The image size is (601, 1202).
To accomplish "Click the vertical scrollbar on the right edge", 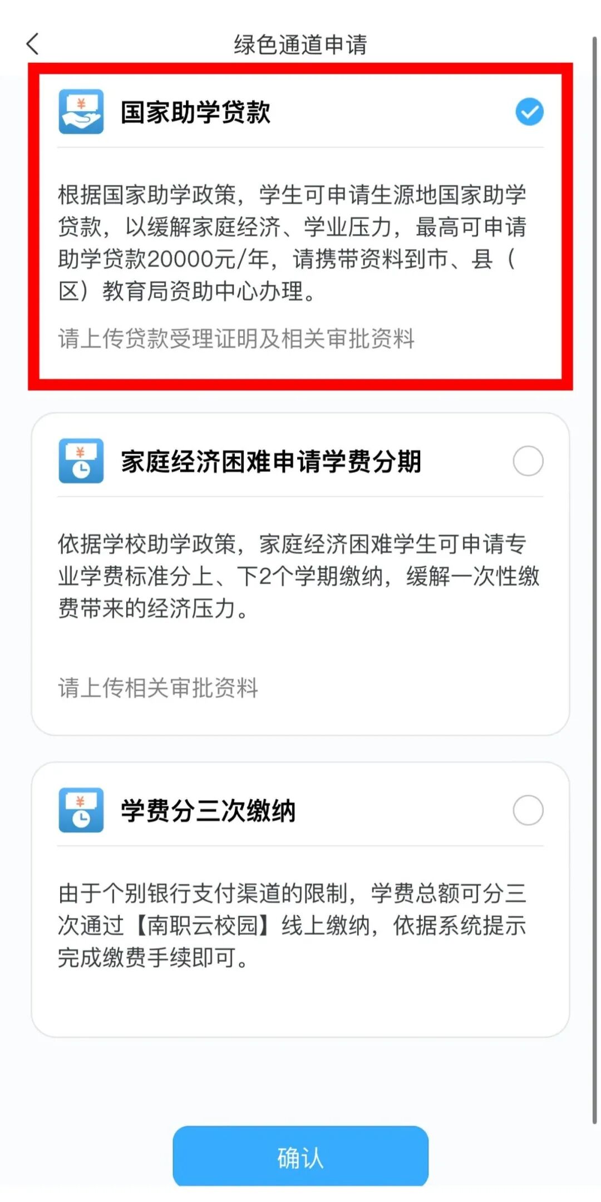I will point(594,579).
